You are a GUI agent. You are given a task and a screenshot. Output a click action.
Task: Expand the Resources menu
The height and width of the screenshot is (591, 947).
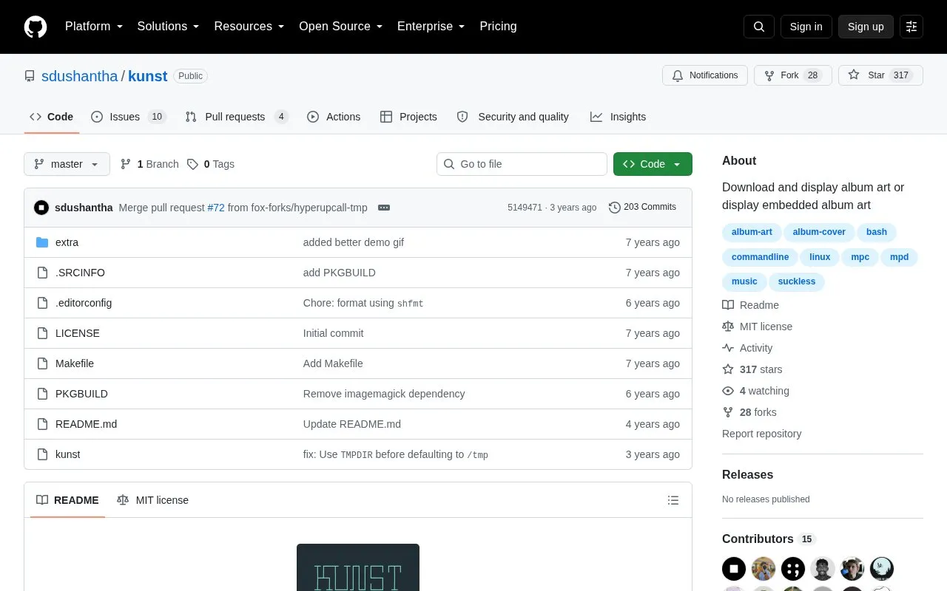[x=249, y=27]
